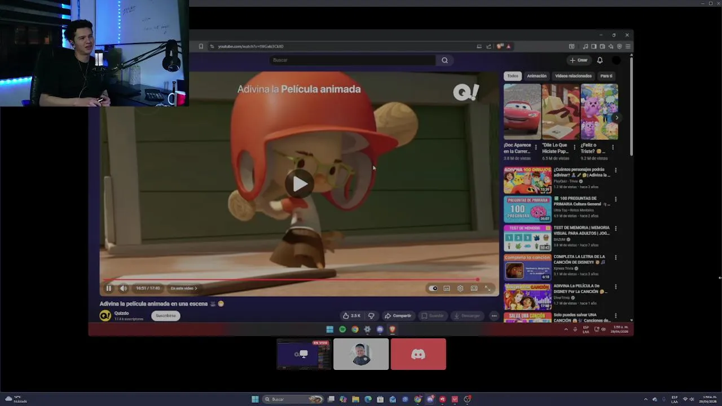Open browser music note playlist icon
Viewport: 722px width, 406px height.
(x=585, y=46)
